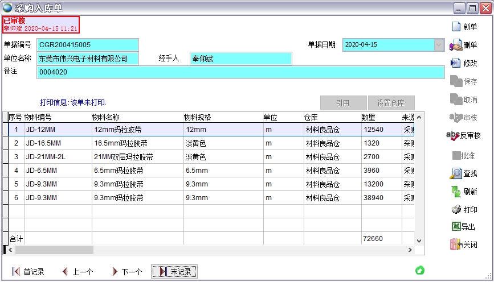Screen dimensions: 494x282
Task: Go to 首记录 first record
Action: point(28,272)
